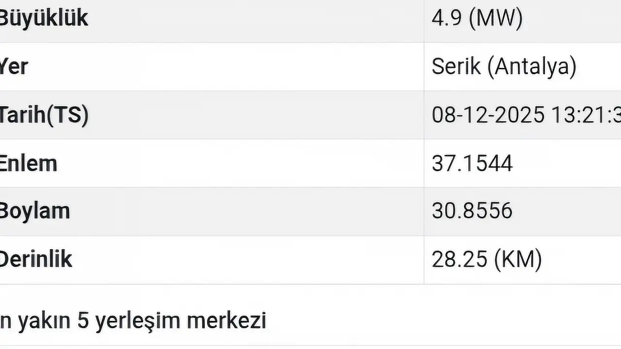Viewport: 621px width, 349px height.
Task: Click the Büyüklük row label
Action: click(x=44, y=18)
